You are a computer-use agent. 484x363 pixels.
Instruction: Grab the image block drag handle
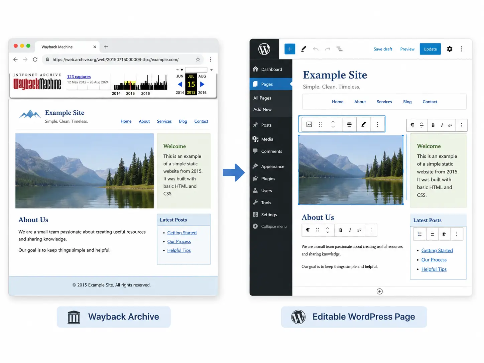click(x=321, y=124)
